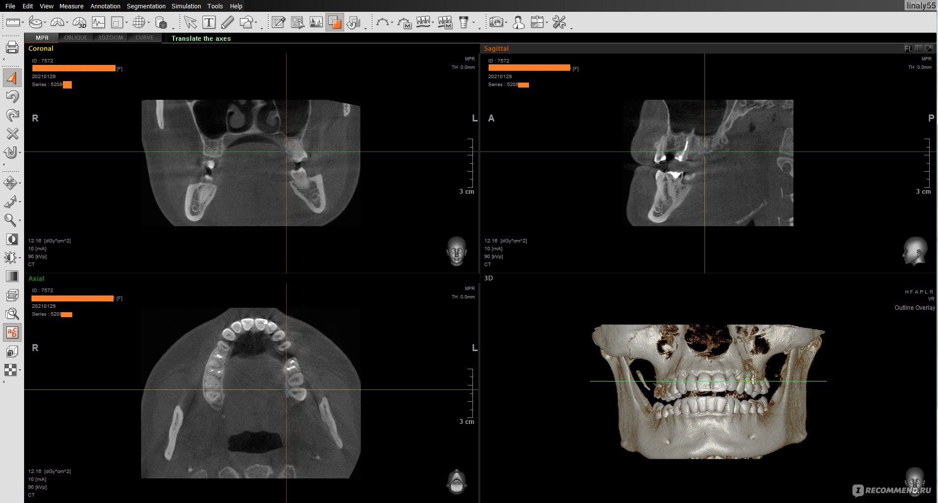Toggle the orange axis translate tool
This screenshot has width=938, height=503.
[12, 78]
